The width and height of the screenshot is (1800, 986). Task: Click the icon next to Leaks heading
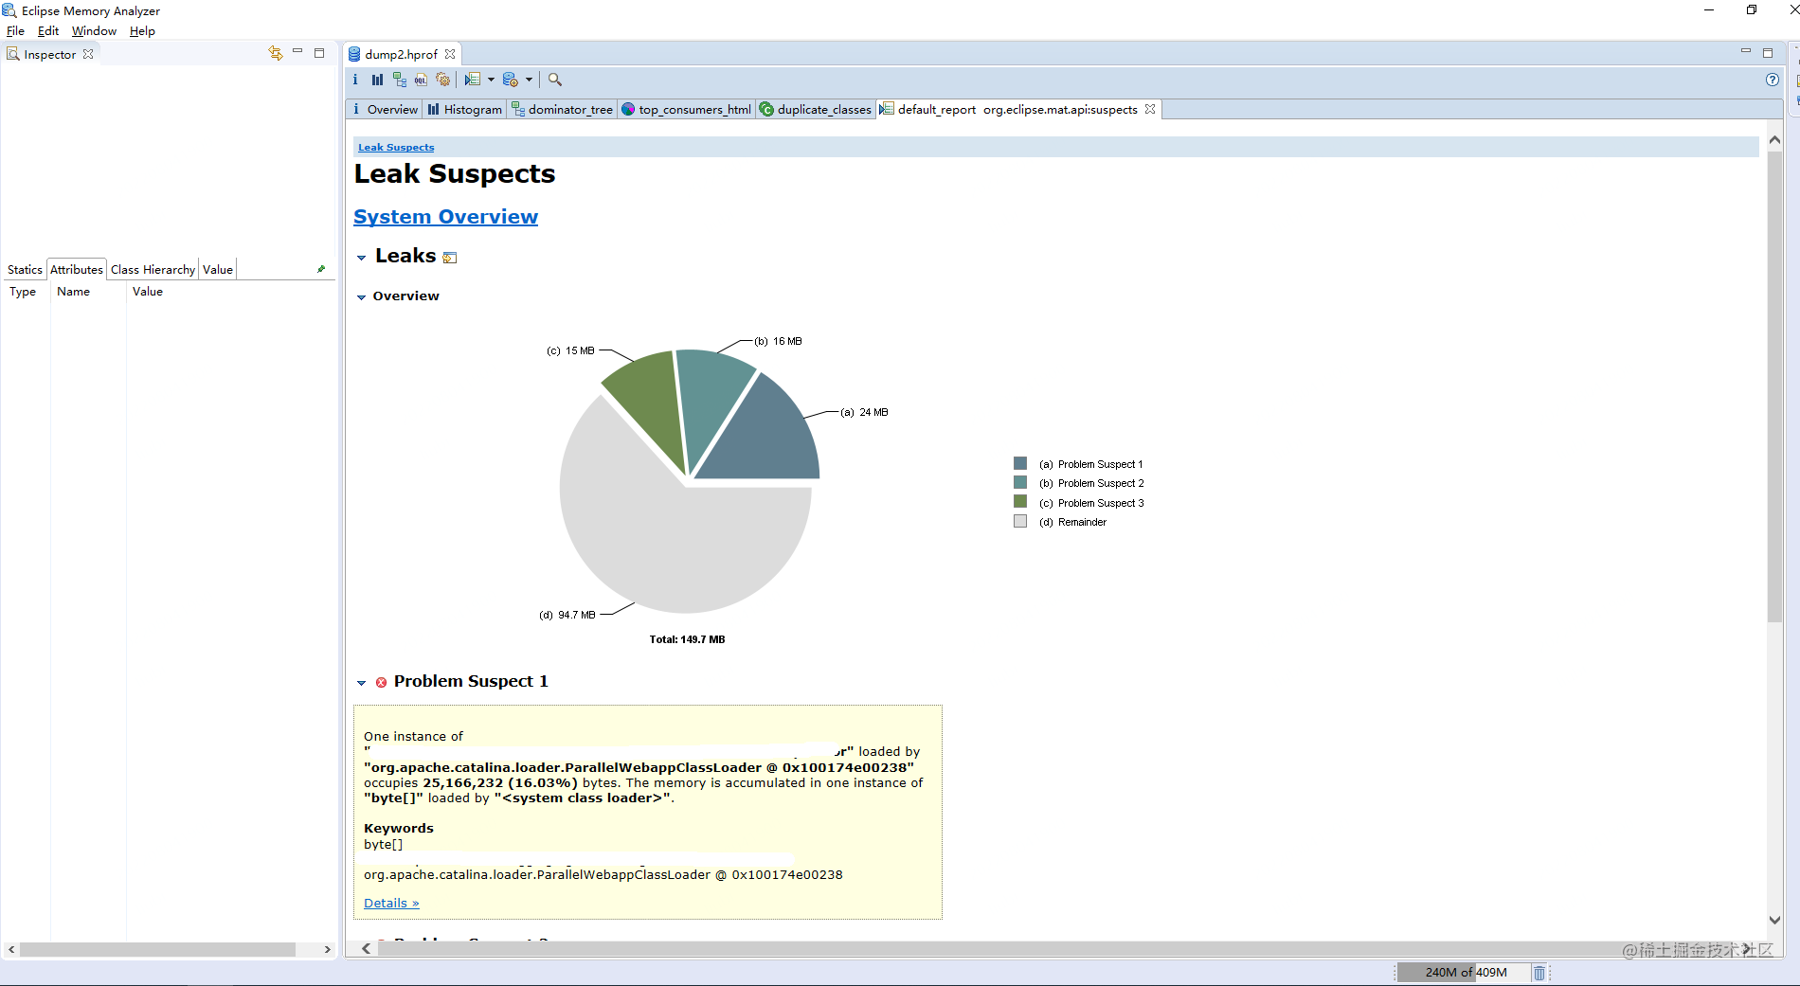(450, 258)
